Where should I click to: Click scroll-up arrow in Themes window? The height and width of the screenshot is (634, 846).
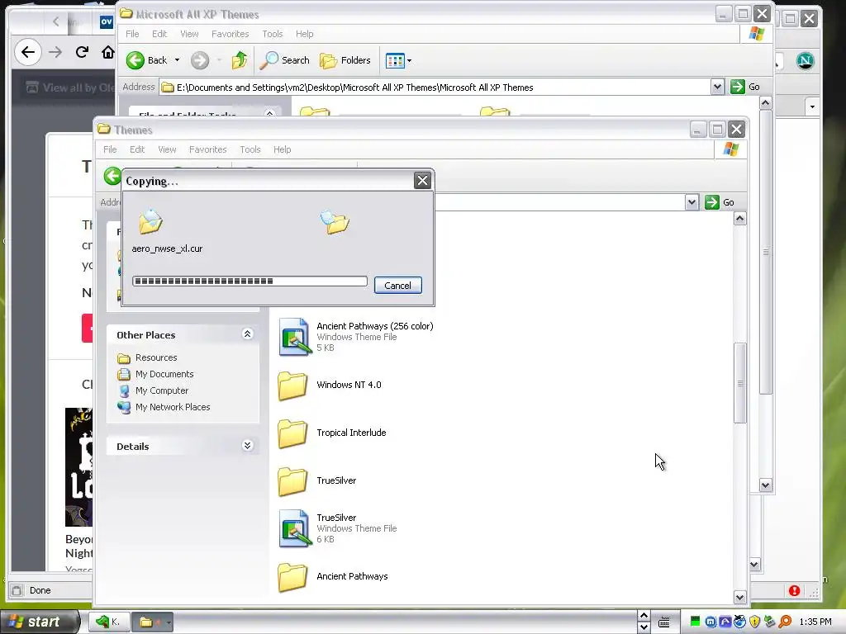(739, 218)
